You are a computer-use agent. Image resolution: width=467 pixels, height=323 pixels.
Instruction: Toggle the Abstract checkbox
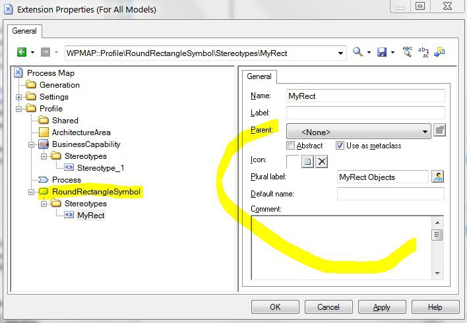point(290,146)
